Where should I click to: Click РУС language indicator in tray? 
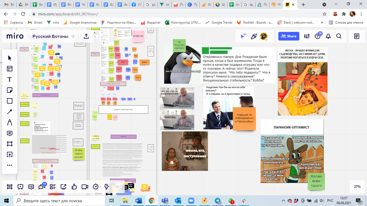click(330, 201)
